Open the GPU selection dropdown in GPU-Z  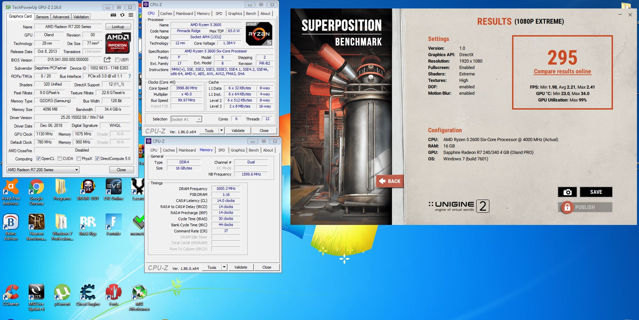pos(43,170)
